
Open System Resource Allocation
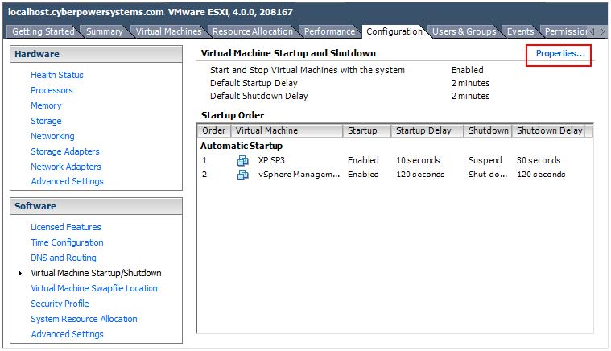coord(84,319)
